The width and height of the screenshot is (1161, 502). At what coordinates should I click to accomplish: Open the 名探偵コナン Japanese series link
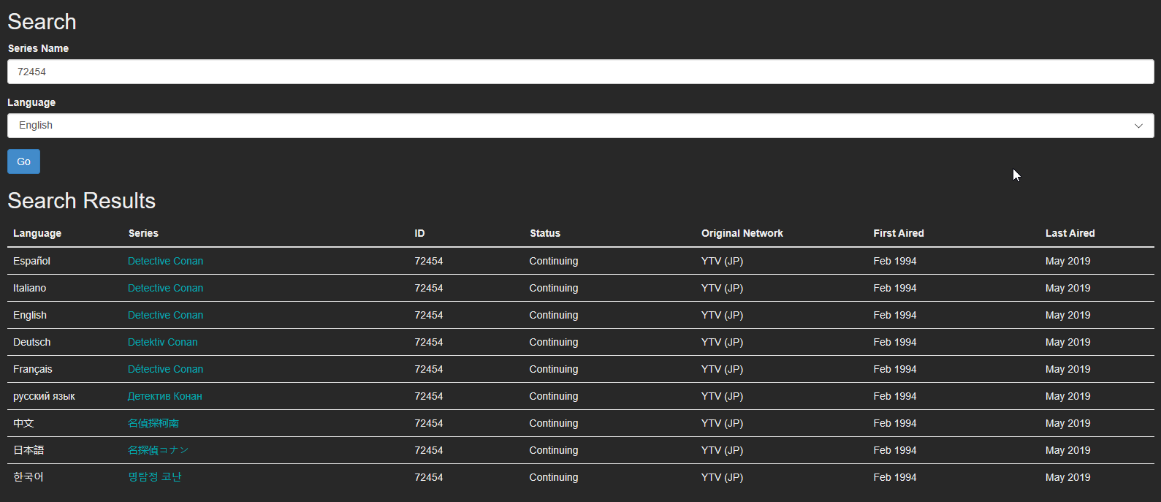pyautogui.click(x=159, y=450)
